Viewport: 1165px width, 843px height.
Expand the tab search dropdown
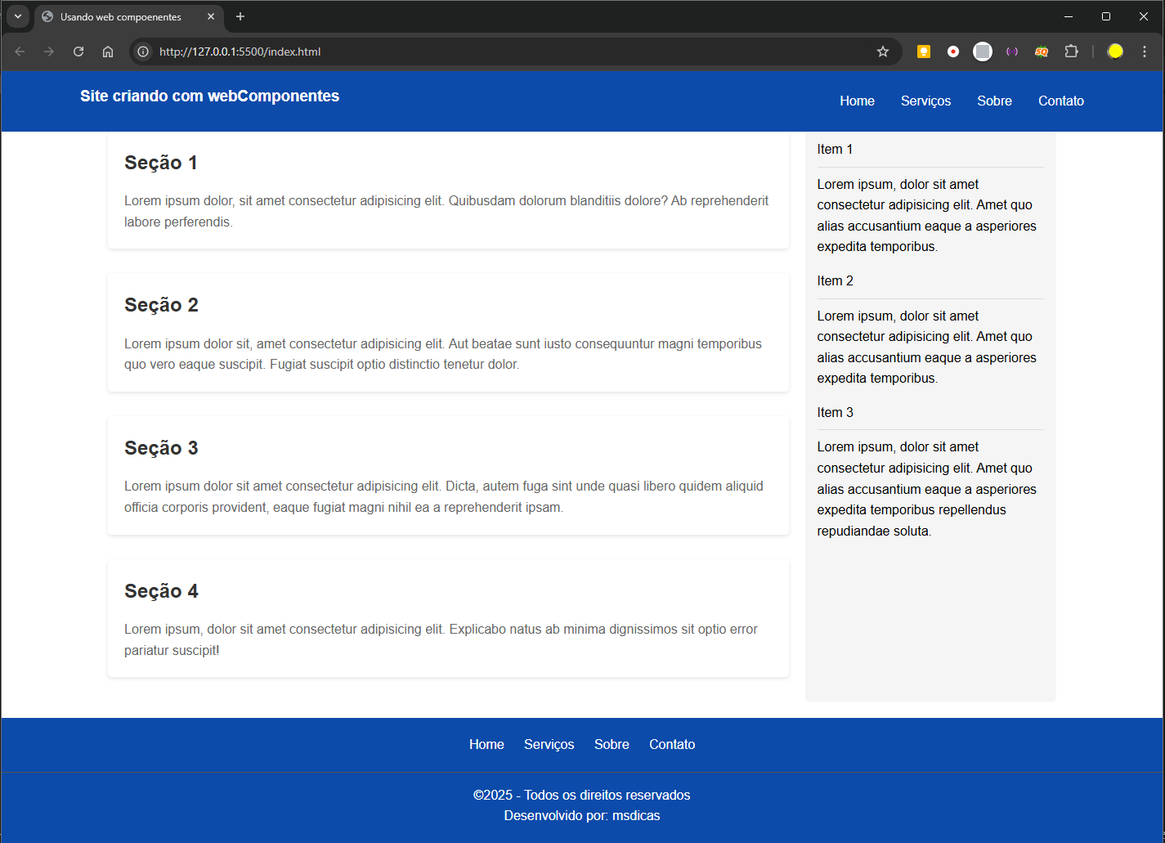tap(18, 16)
